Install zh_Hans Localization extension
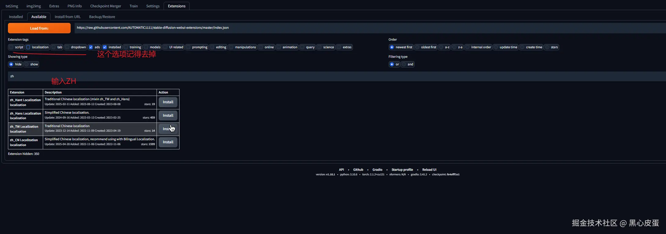666x234 pixels. click(x=168, y=115)
